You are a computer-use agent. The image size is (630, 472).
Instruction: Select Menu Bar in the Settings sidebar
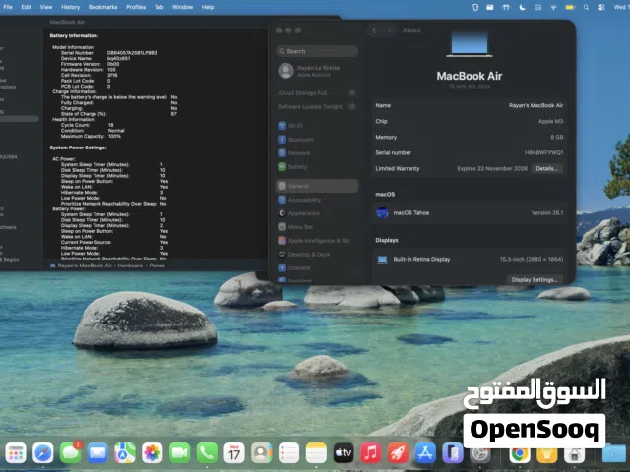317,227
